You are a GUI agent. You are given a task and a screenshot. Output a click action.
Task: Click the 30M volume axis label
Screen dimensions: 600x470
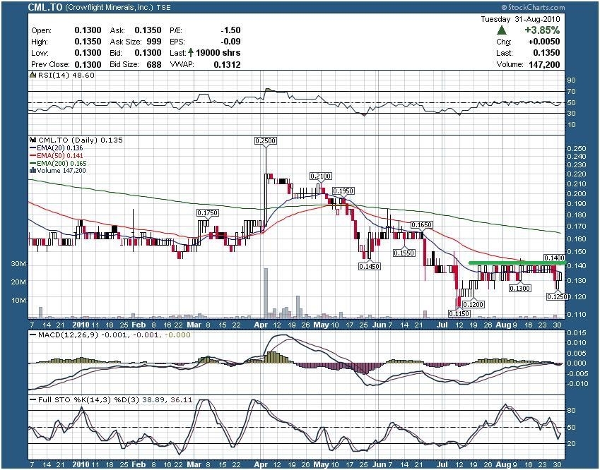[19, 264]
